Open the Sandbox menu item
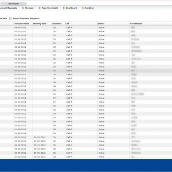Screen dimensions: 172x172 point(89,8)
